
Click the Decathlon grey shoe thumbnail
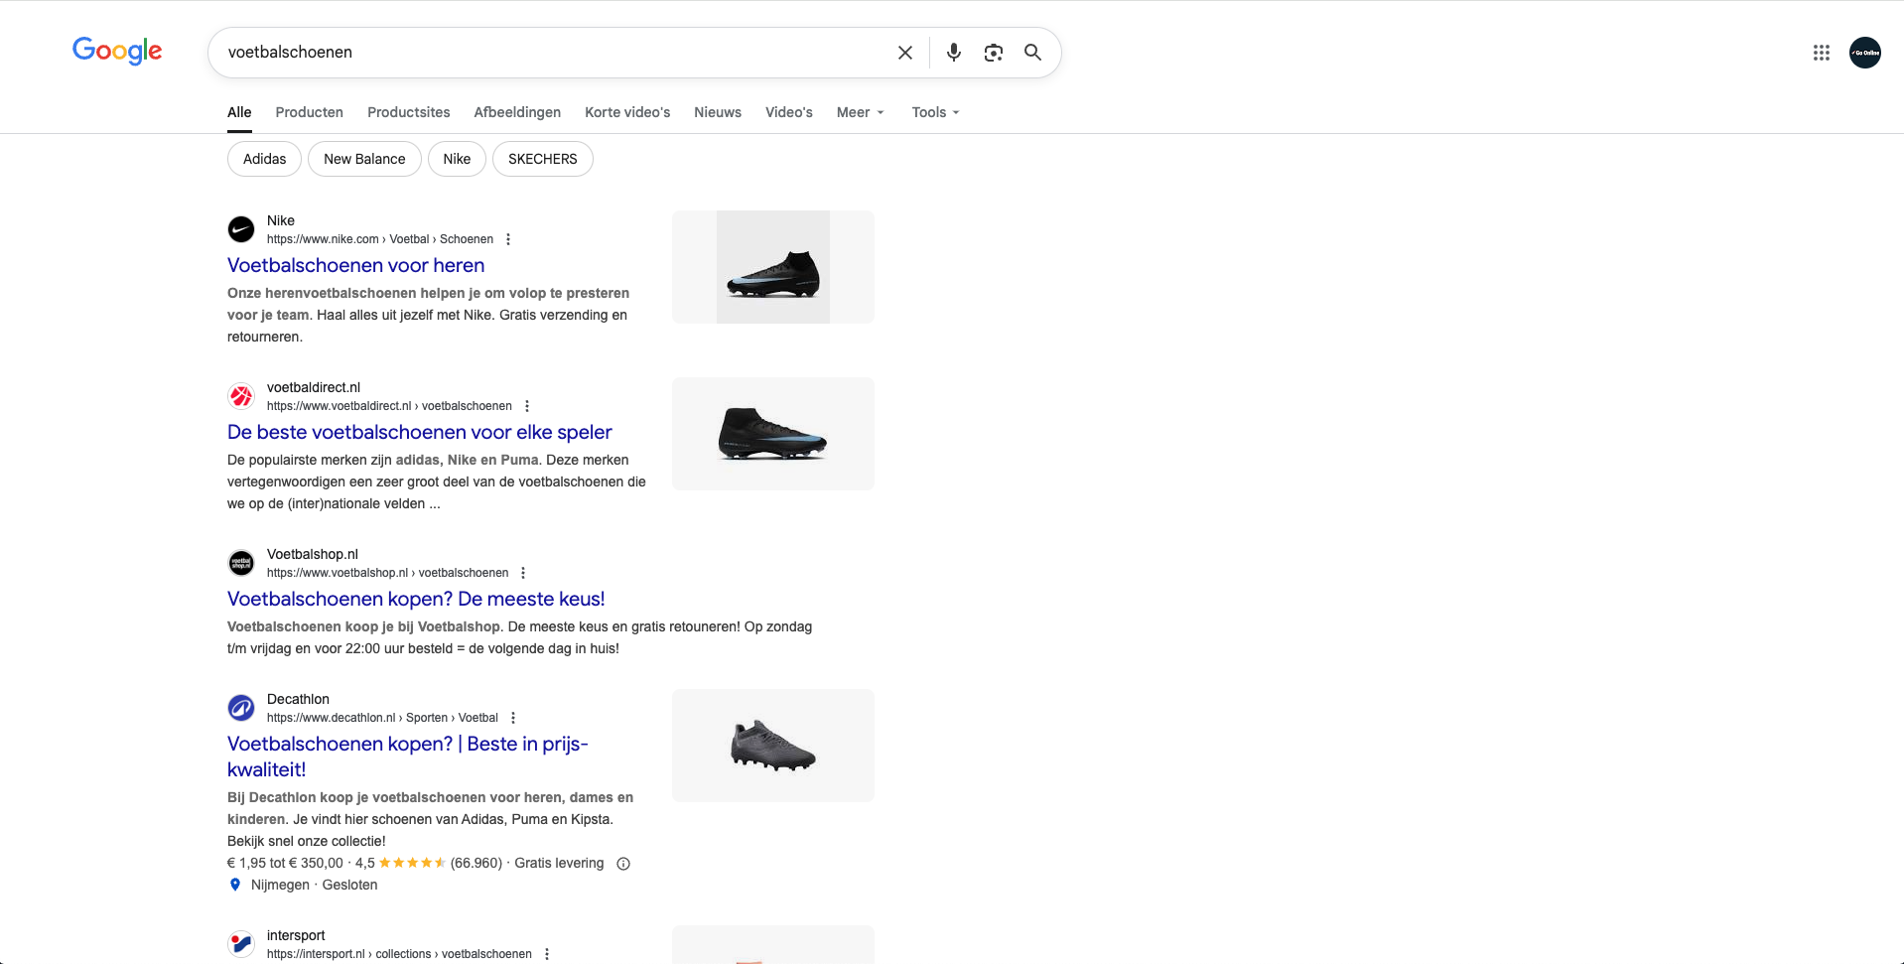[x=772, y=746]
